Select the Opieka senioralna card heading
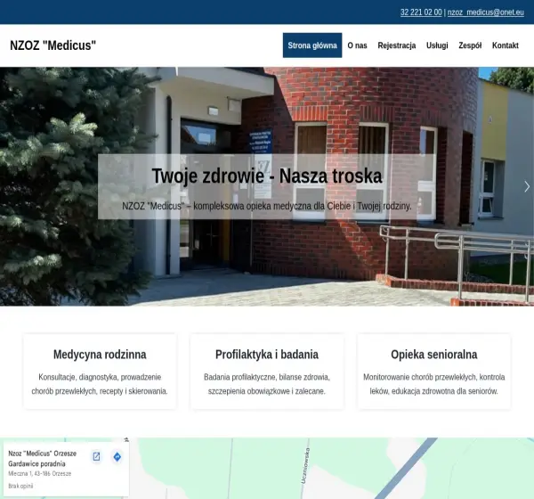The image size is (534, 499). [434, 355]
